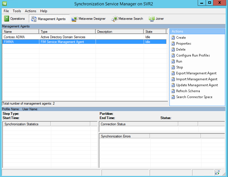
Task: Open the Help menu
Action: tap(44, 11)
